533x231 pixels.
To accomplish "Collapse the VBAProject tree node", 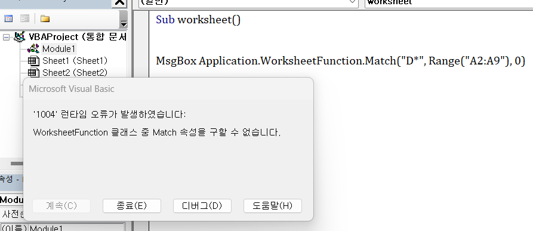I will click(6, 37).
